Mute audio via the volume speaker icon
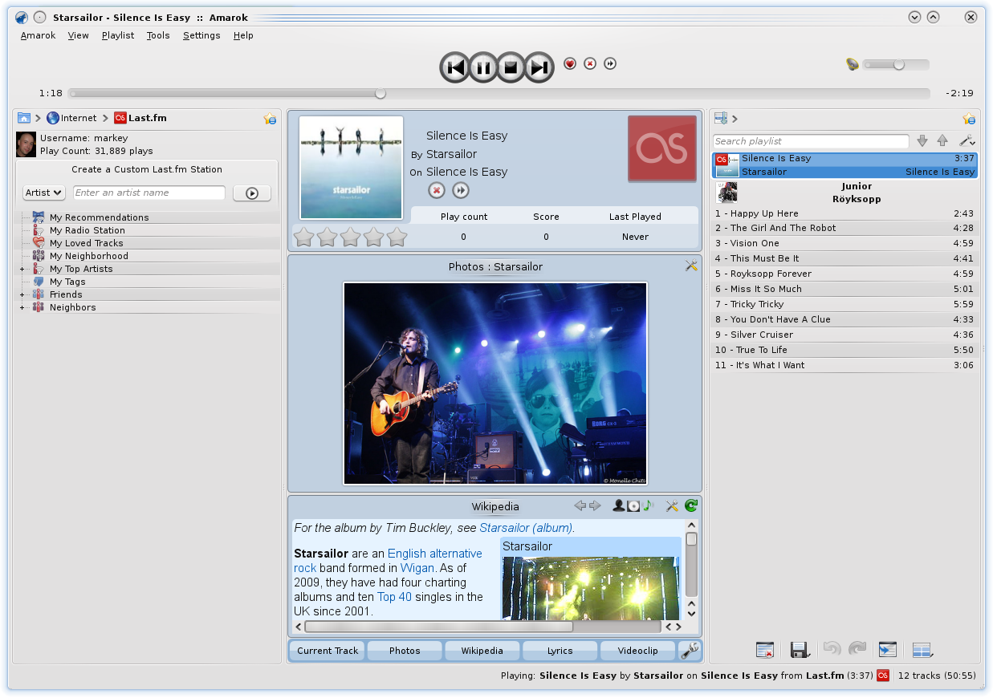Image resolution: width=993 pixels, height=698 pixels. 853,64
